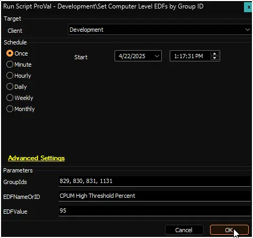Open the Advanced Settings link

point(37,158)
